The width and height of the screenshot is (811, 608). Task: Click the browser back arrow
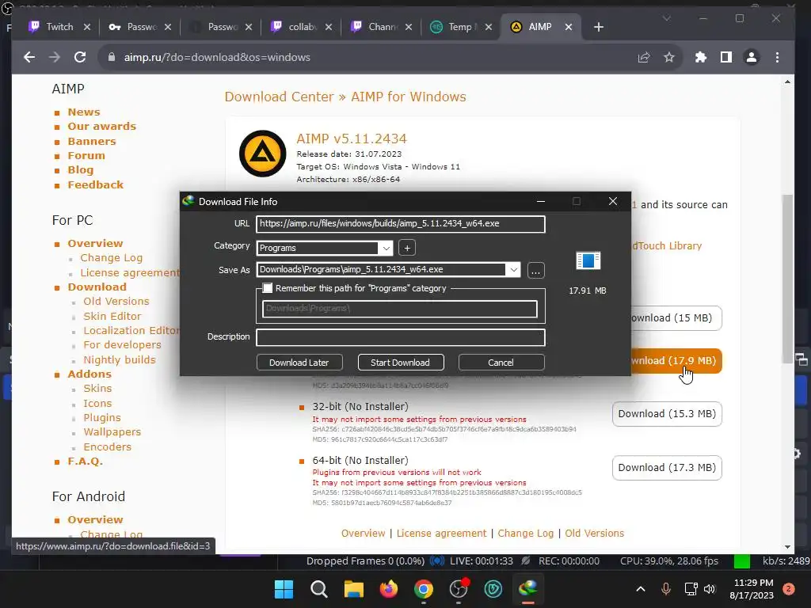pyautogui.click(x=29, y=57)
